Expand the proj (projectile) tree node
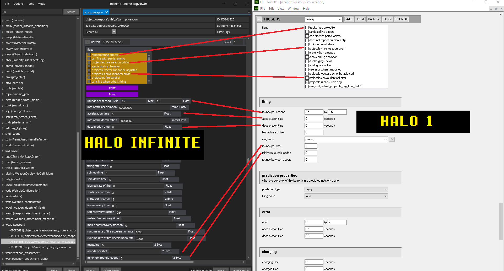 [3, 77]
